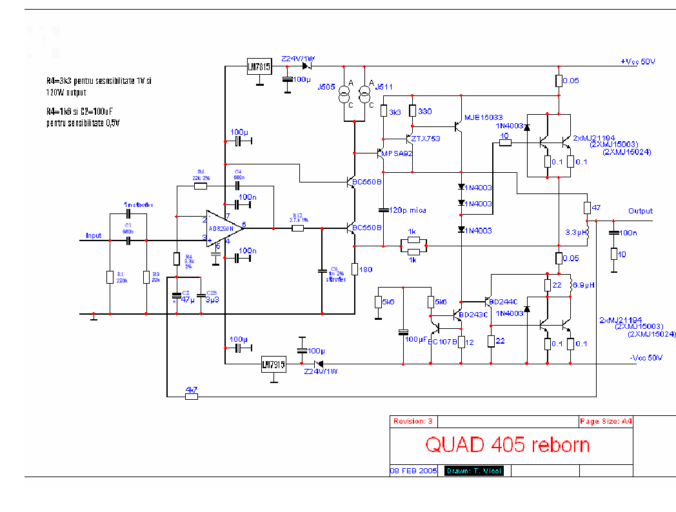This screenshot has height=512, width=676.
Task: Select the 100µF capacitor beside BC107B
Action: [x=403, y=332]
